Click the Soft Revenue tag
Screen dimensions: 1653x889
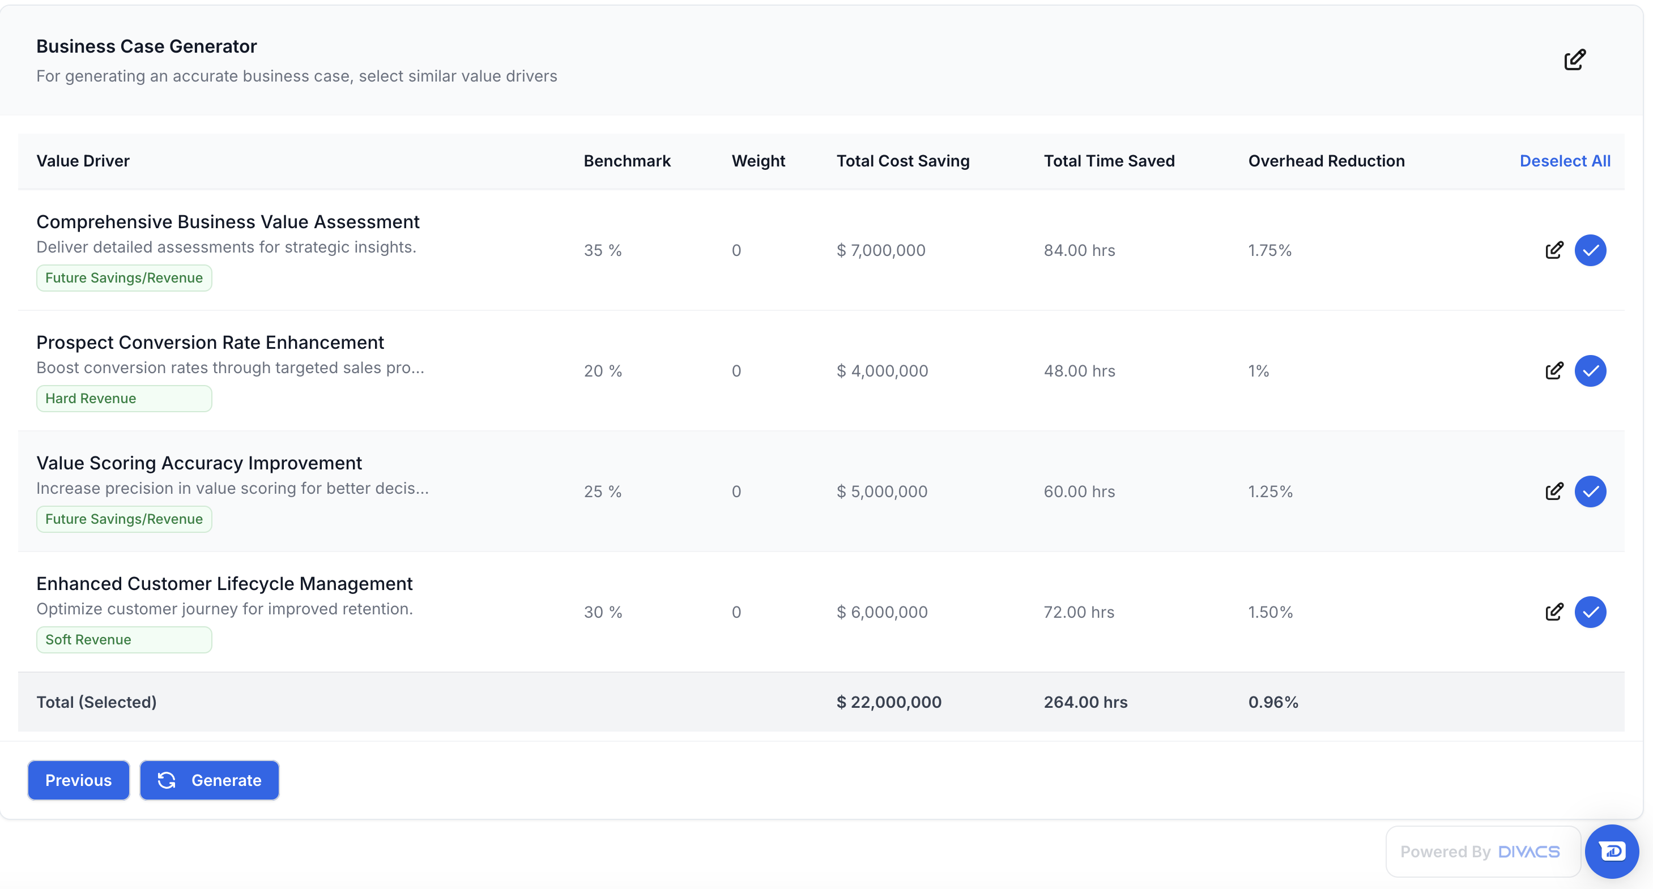124,639
